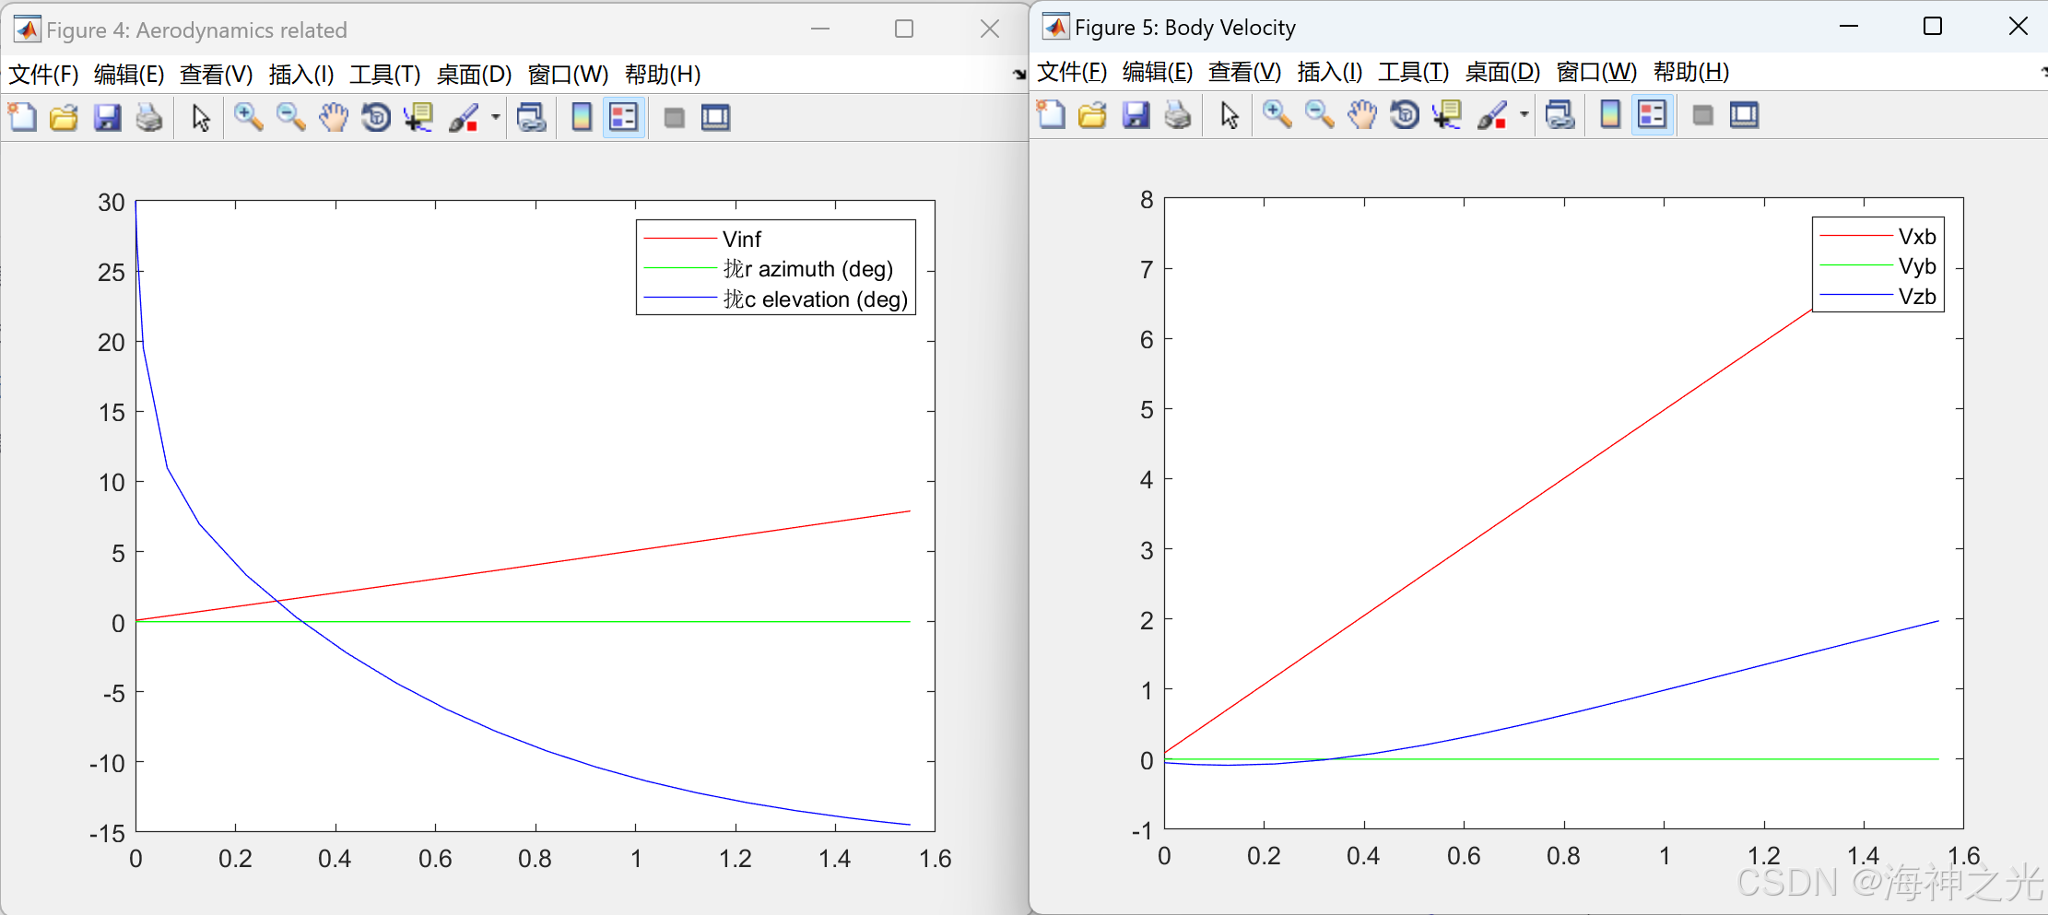
Task: Open file icon in Figure 4 toolbar
Action: 64,117
